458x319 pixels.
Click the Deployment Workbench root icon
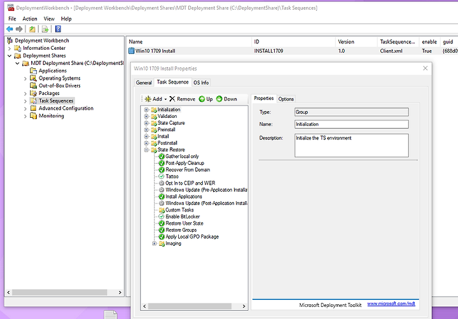[10, 40]
